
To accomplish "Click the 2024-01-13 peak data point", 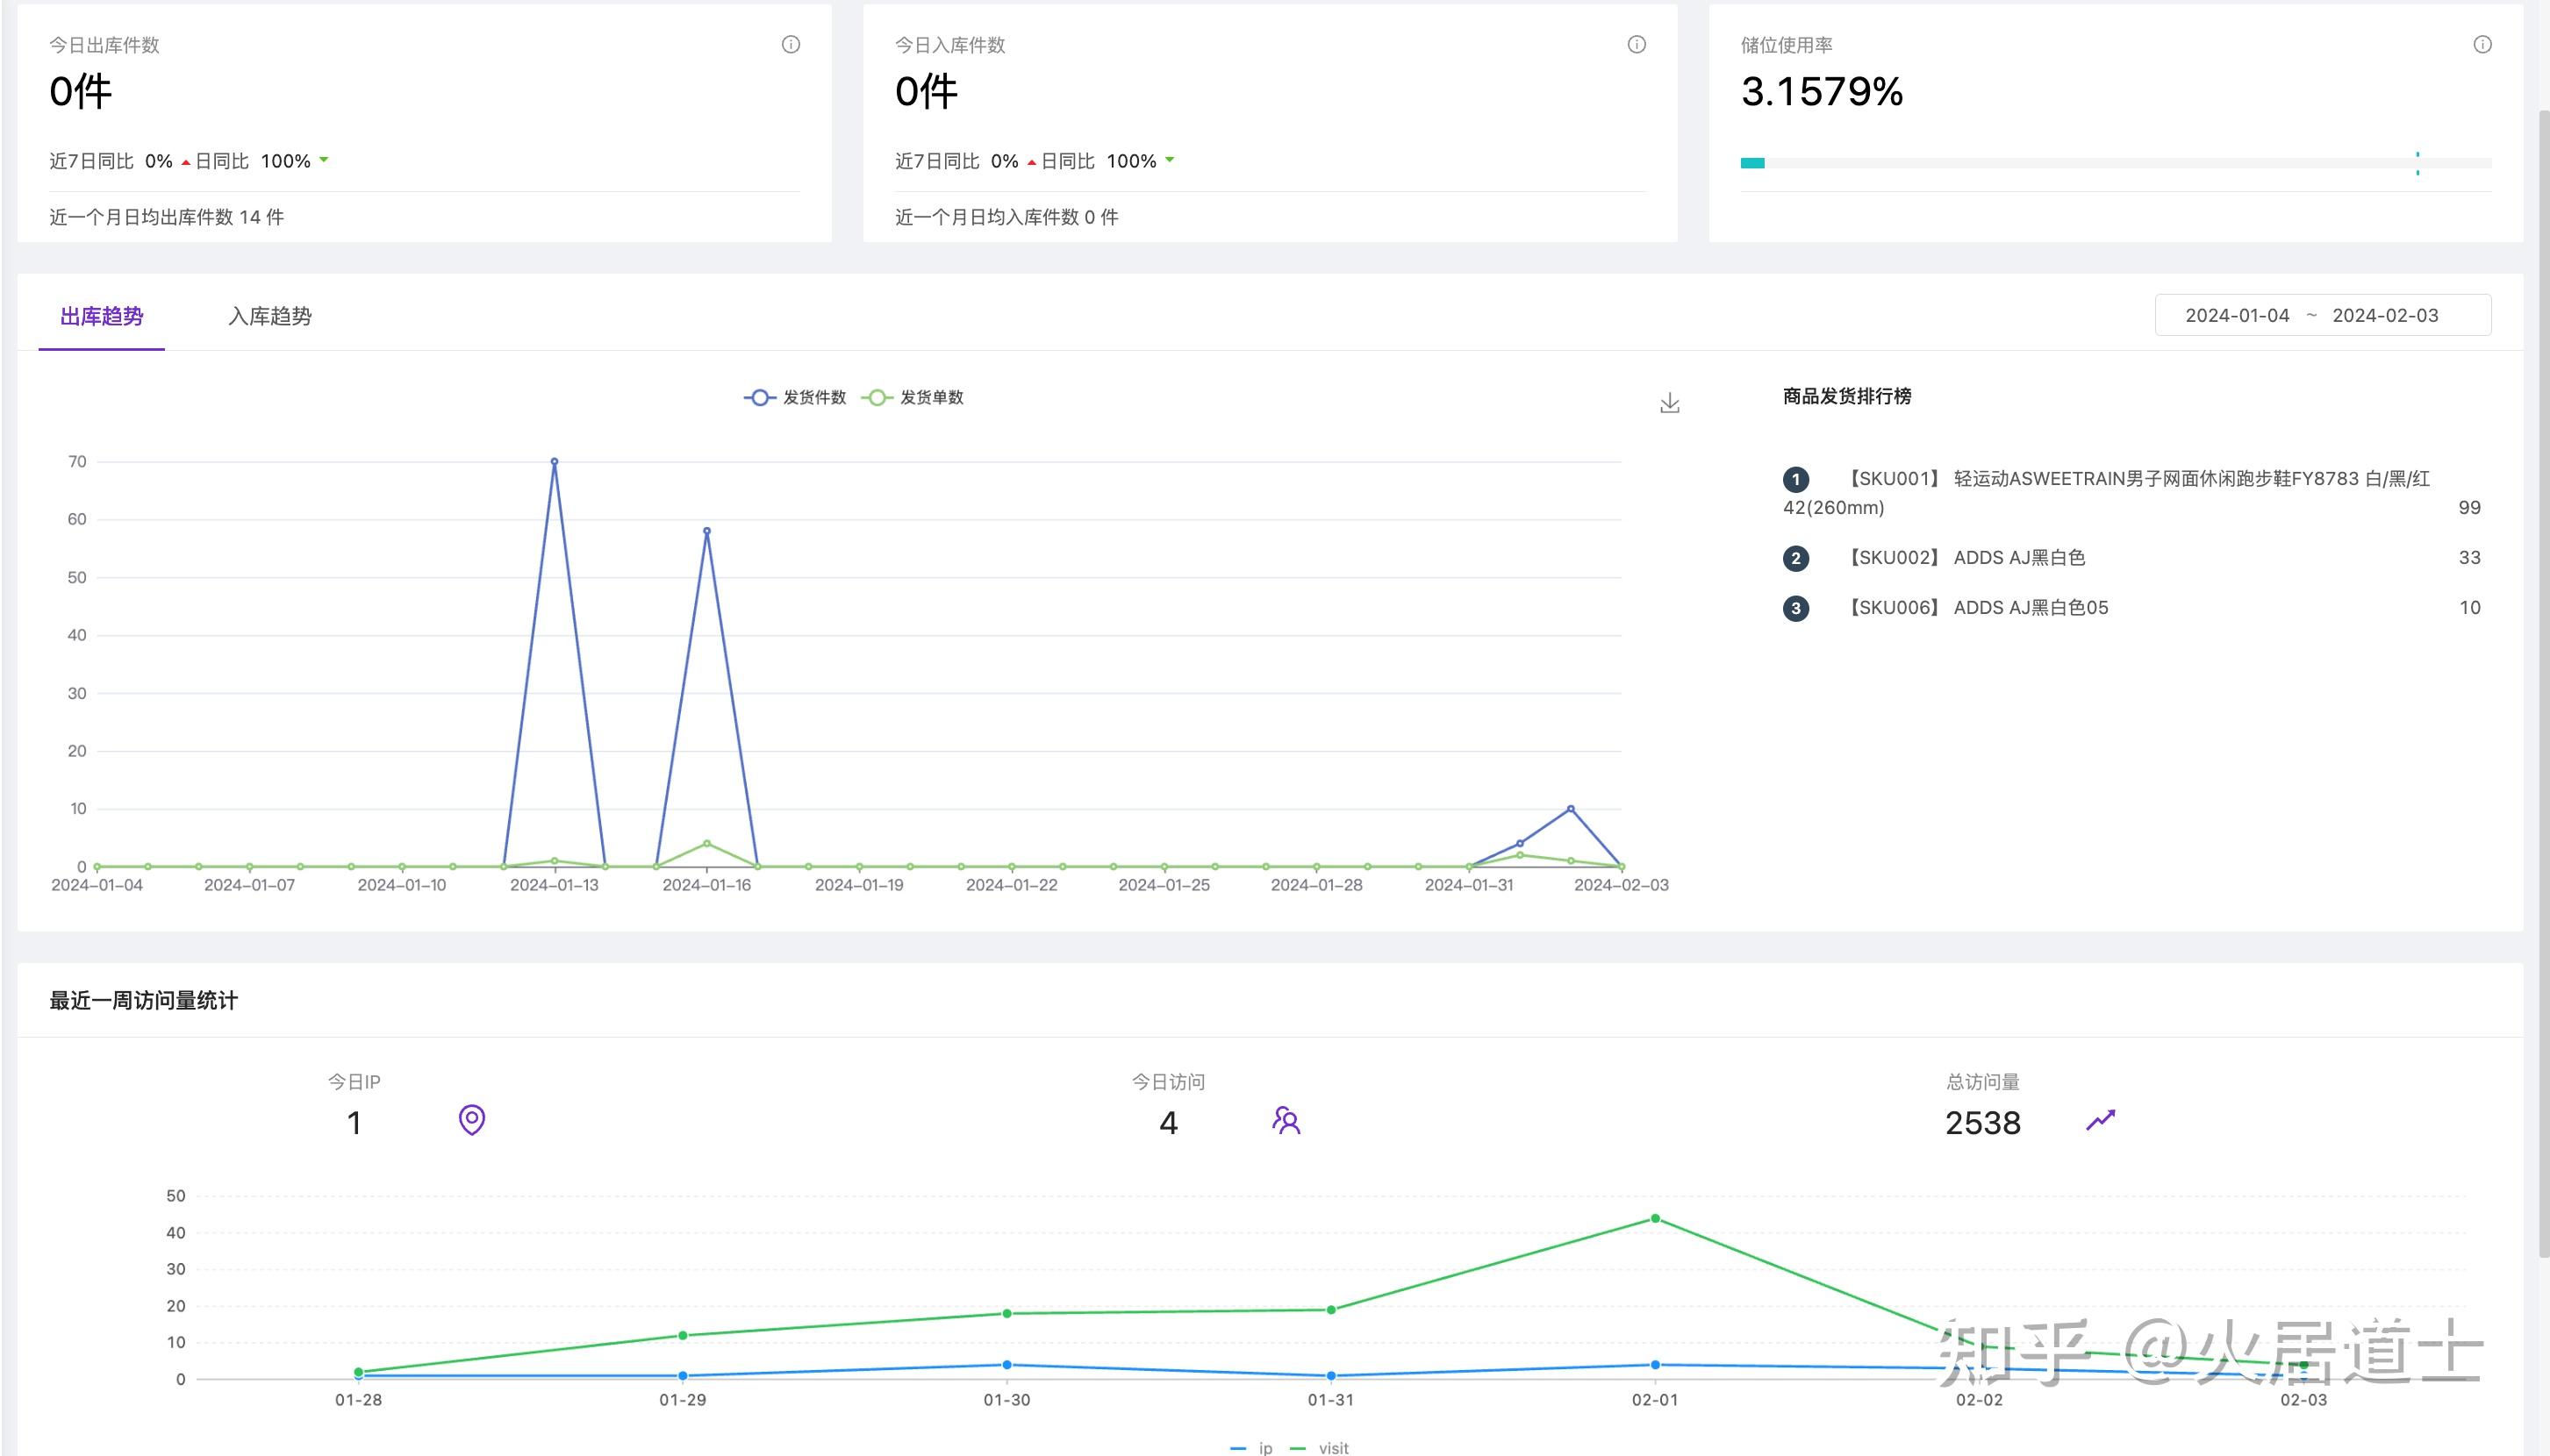I will pos(555,462).
